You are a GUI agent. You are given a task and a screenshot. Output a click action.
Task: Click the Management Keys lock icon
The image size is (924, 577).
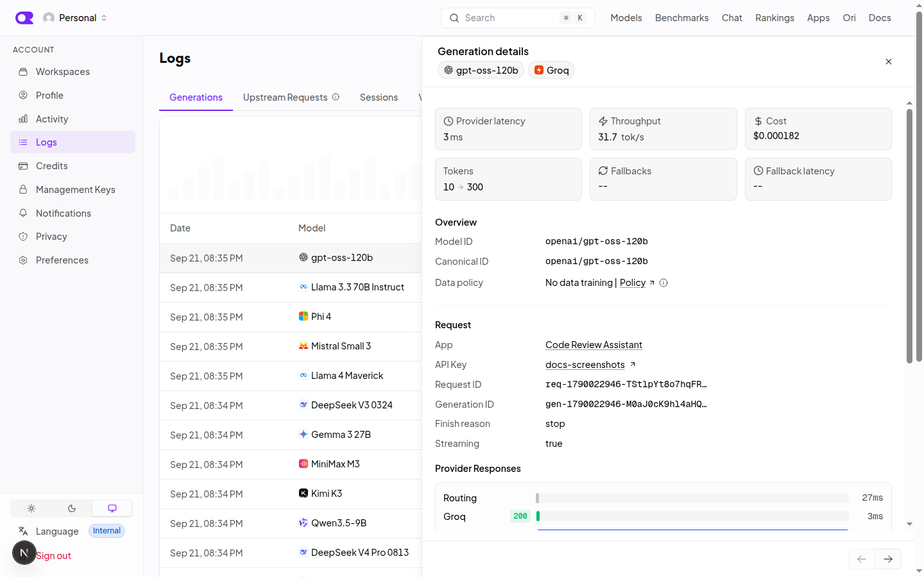[x=23, y=190]
